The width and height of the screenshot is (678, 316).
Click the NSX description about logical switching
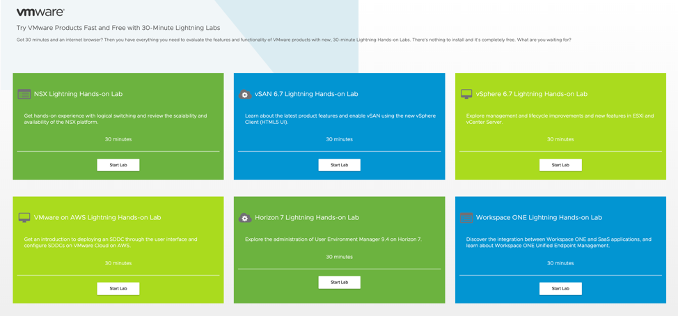pos(116,119)
